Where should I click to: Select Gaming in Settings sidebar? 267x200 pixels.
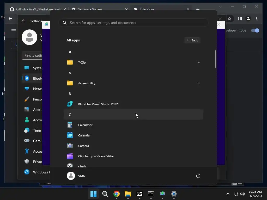click(32, 141)
